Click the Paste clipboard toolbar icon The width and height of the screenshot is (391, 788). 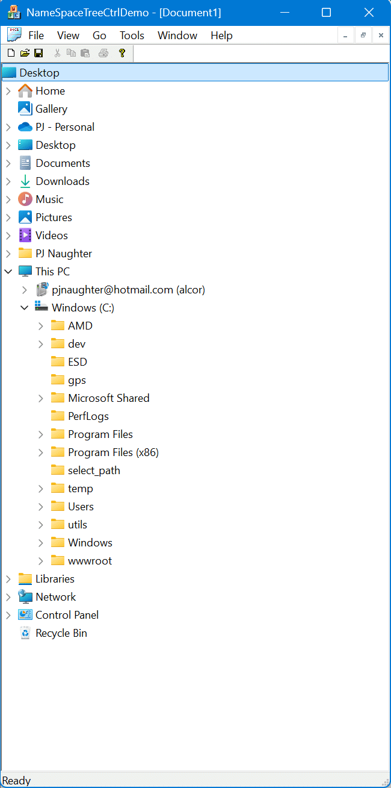pos(85,53)
